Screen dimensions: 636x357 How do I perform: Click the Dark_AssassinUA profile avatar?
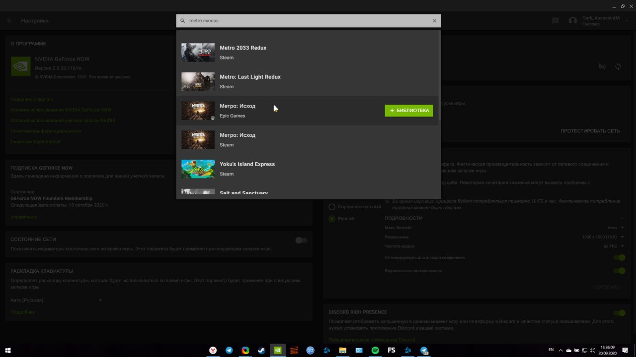[x=573, y=21]
